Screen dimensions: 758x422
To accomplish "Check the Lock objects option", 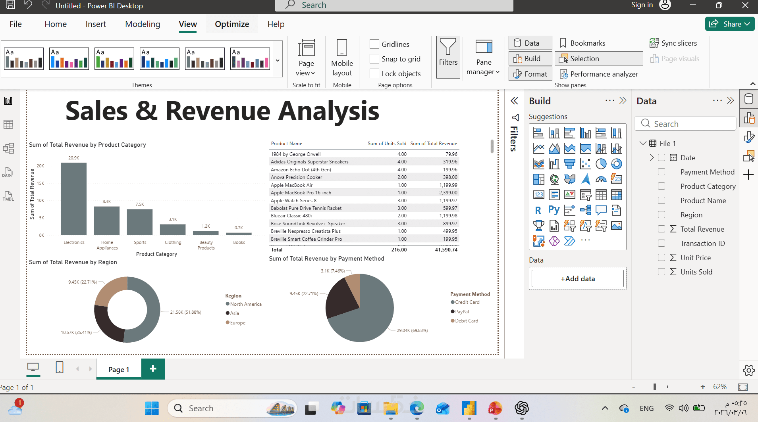I will click(374, 73).
